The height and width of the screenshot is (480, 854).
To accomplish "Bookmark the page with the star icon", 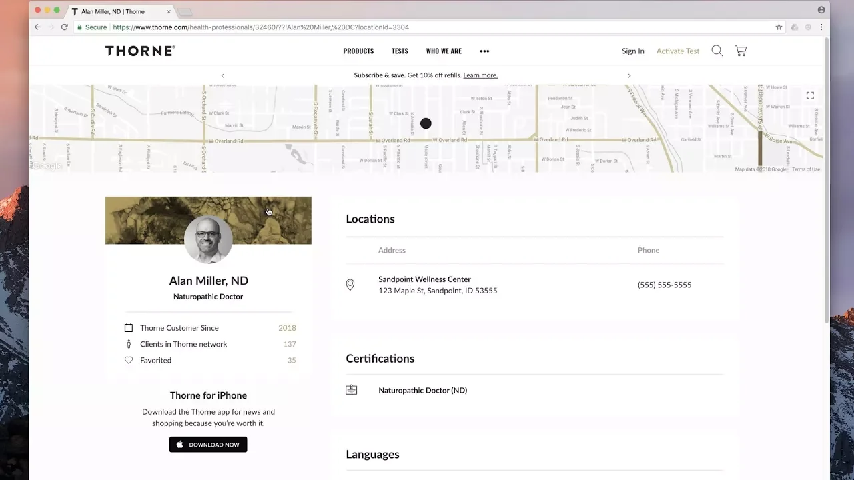I will tap(779, 27).
